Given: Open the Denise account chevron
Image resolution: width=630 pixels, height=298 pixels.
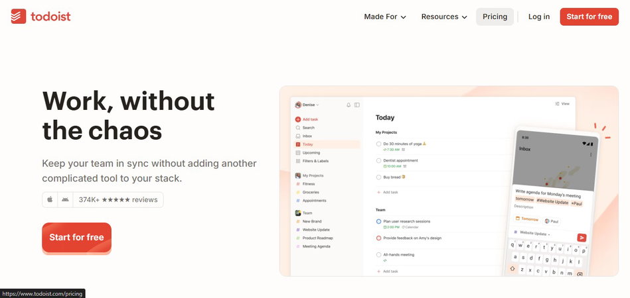Looking at the screenshot, I should [317, 105].
